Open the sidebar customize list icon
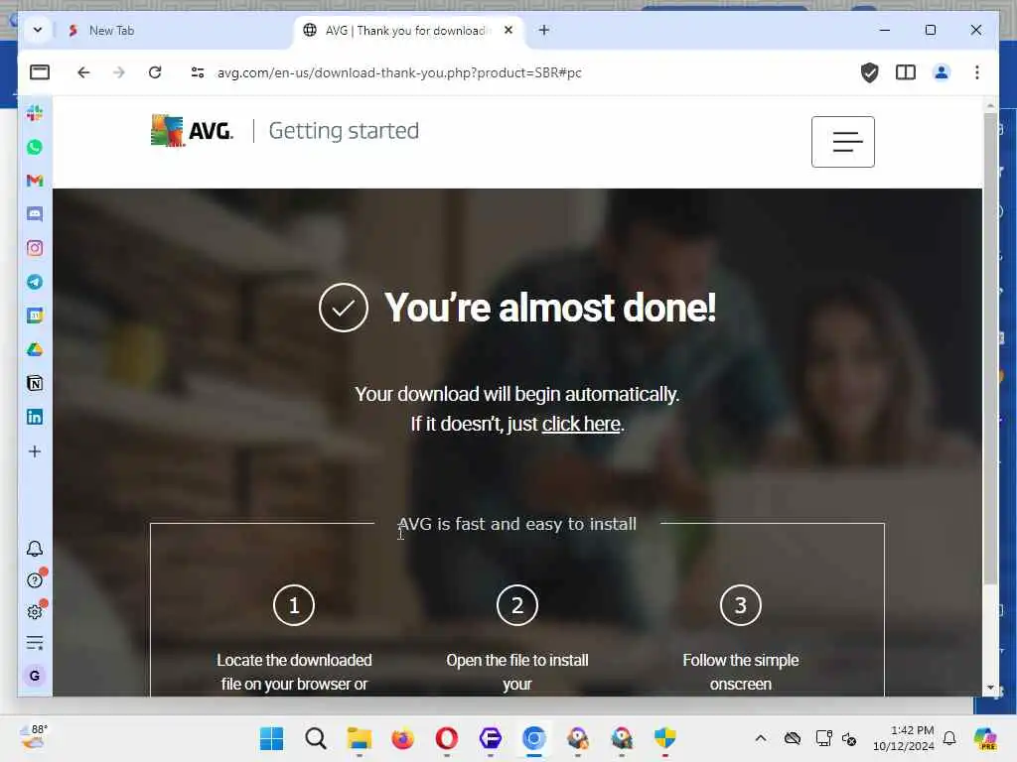This screenshot has height=762, width=1017. coord(35,643)
